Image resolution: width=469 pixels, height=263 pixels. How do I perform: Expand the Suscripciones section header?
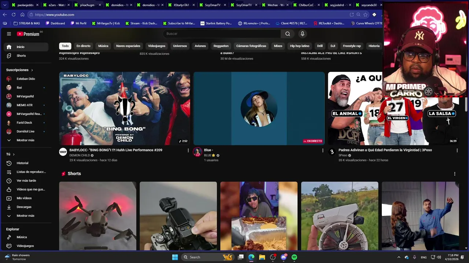pyautogui.click(x=20, y=70)
